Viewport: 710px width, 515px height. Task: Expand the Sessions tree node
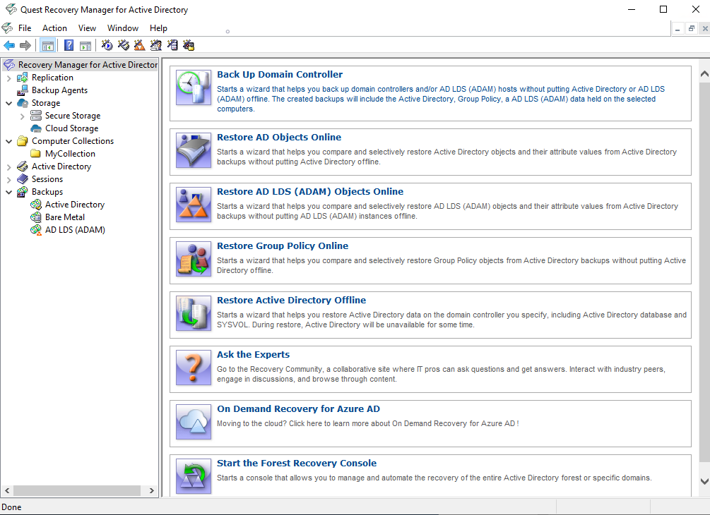pos(8,179)
